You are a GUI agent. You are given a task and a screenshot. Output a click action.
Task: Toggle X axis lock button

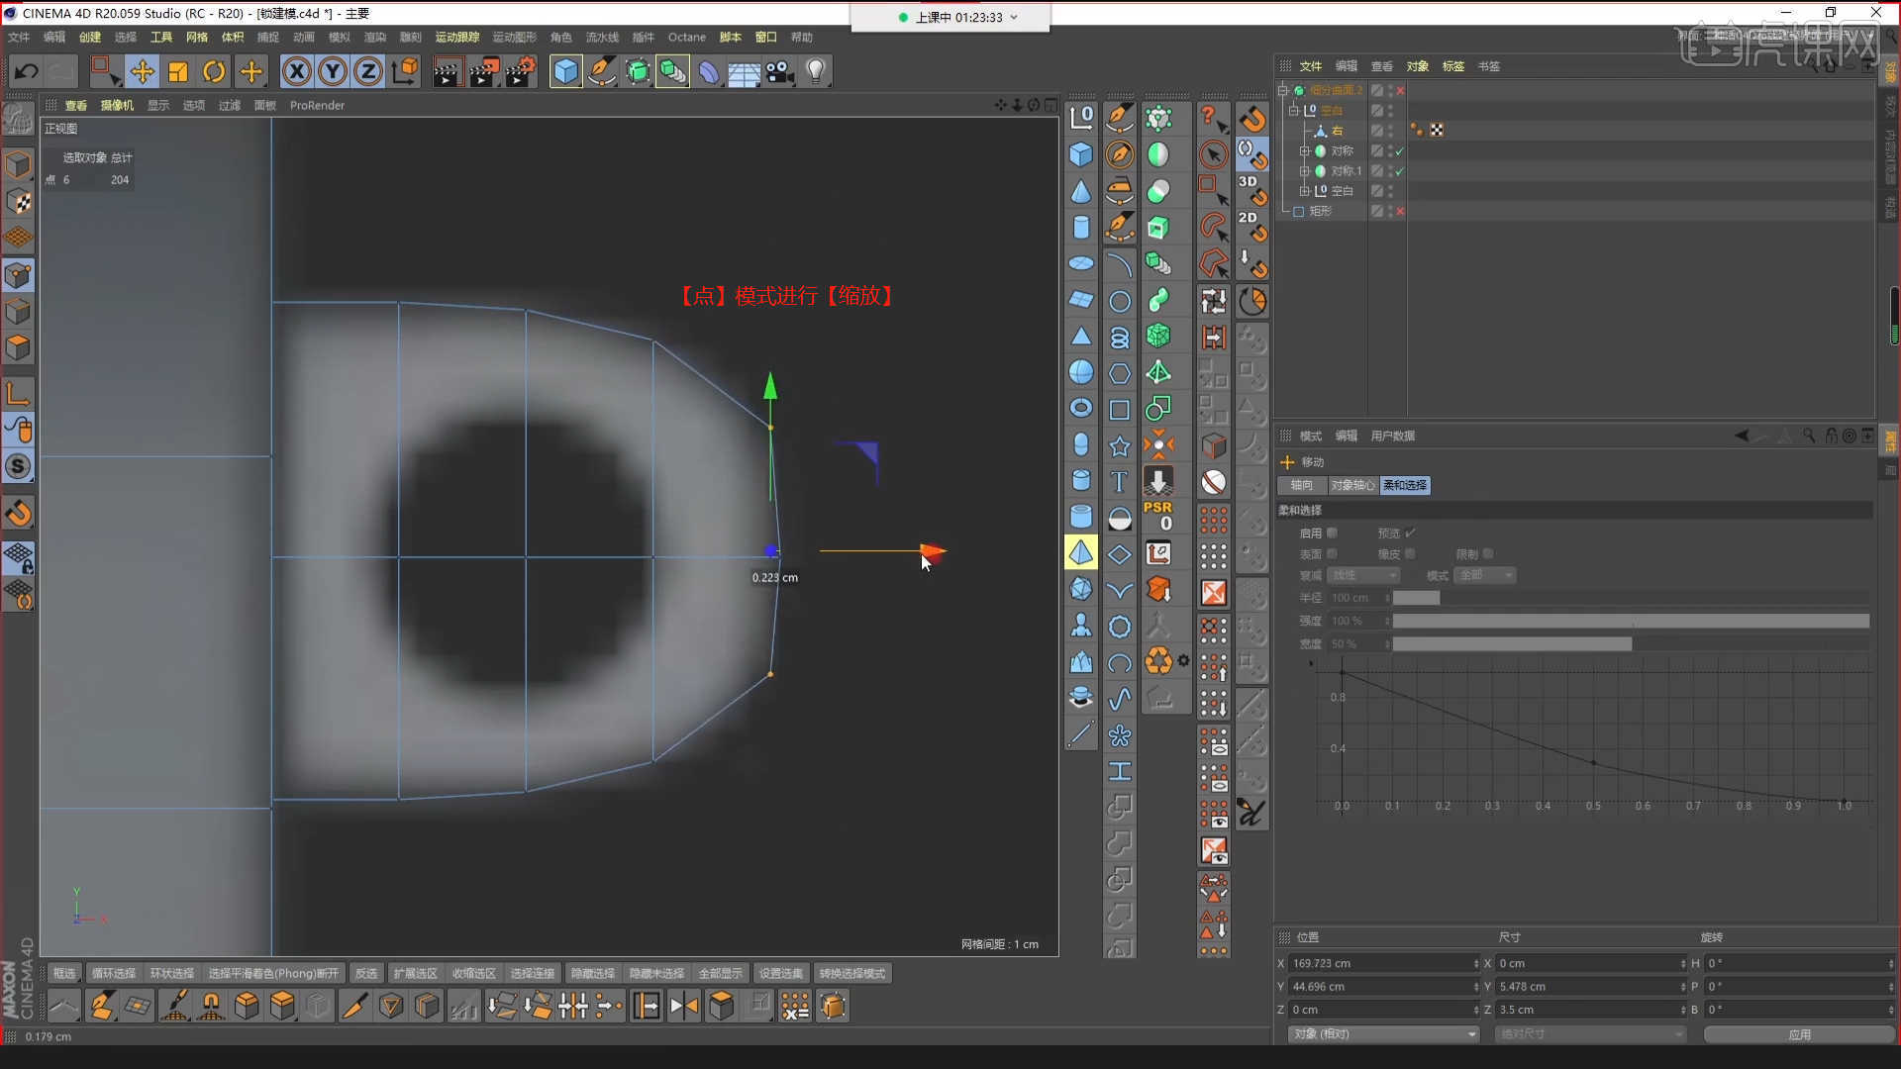[x=297, y=71]
